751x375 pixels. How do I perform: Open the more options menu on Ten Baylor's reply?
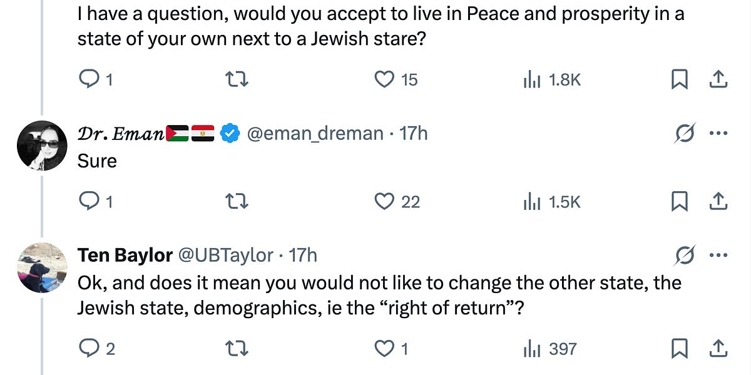(718, 254)
